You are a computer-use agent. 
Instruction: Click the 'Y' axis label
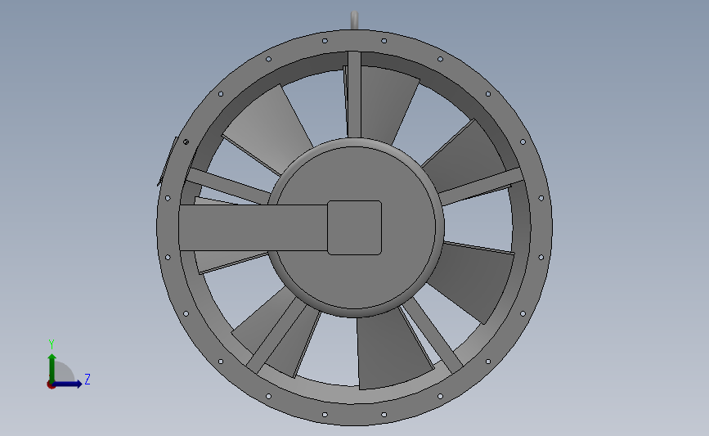pyautogui.click(x=52, y=344)
